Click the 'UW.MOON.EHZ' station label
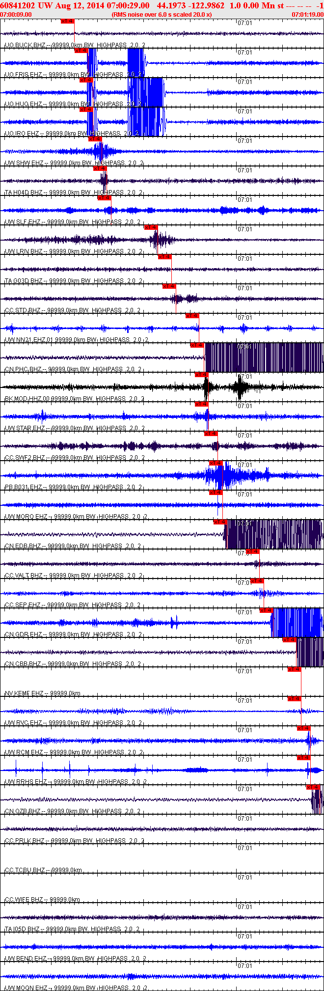 [26, 988]
